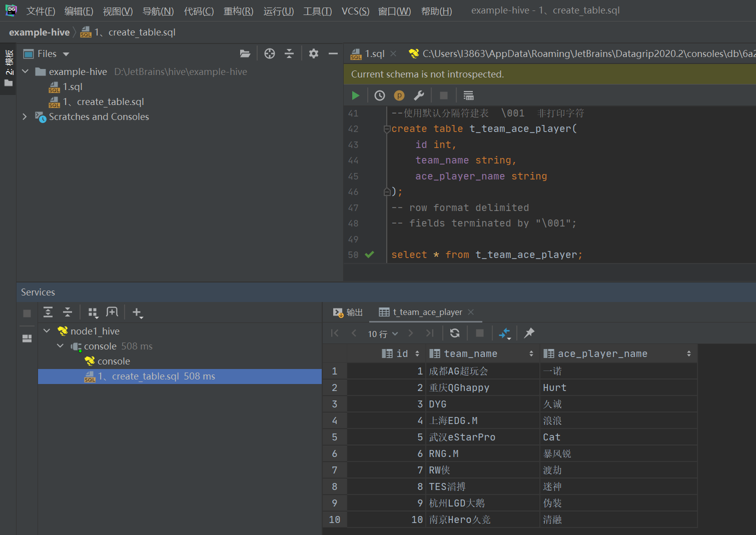Pin the result tab with pin icon
Viewport: 756px width, 535px height.
[529, 333]
